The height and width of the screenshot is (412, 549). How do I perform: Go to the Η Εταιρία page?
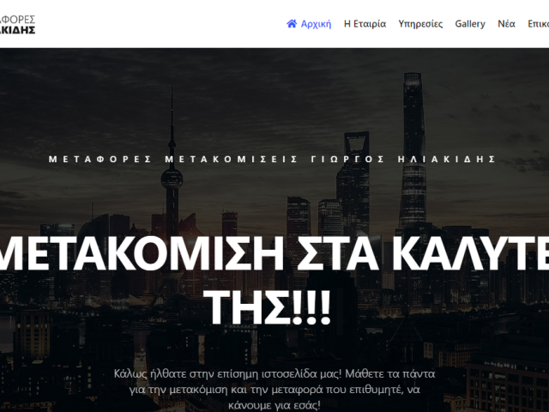365,24
